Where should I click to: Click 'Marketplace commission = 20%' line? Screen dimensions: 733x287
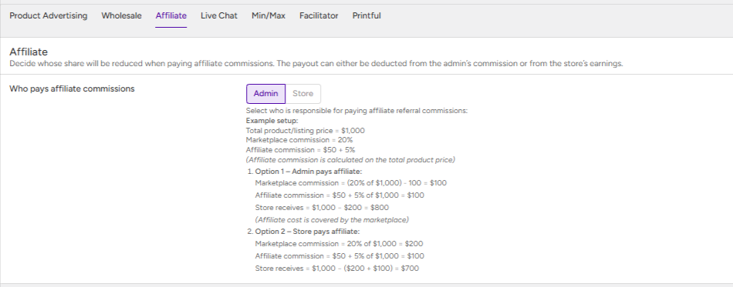[x=299, y=140]
